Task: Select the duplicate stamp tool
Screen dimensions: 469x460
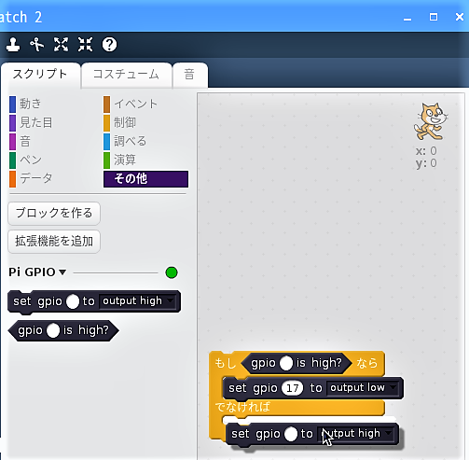Action: (x=13, y=45)
